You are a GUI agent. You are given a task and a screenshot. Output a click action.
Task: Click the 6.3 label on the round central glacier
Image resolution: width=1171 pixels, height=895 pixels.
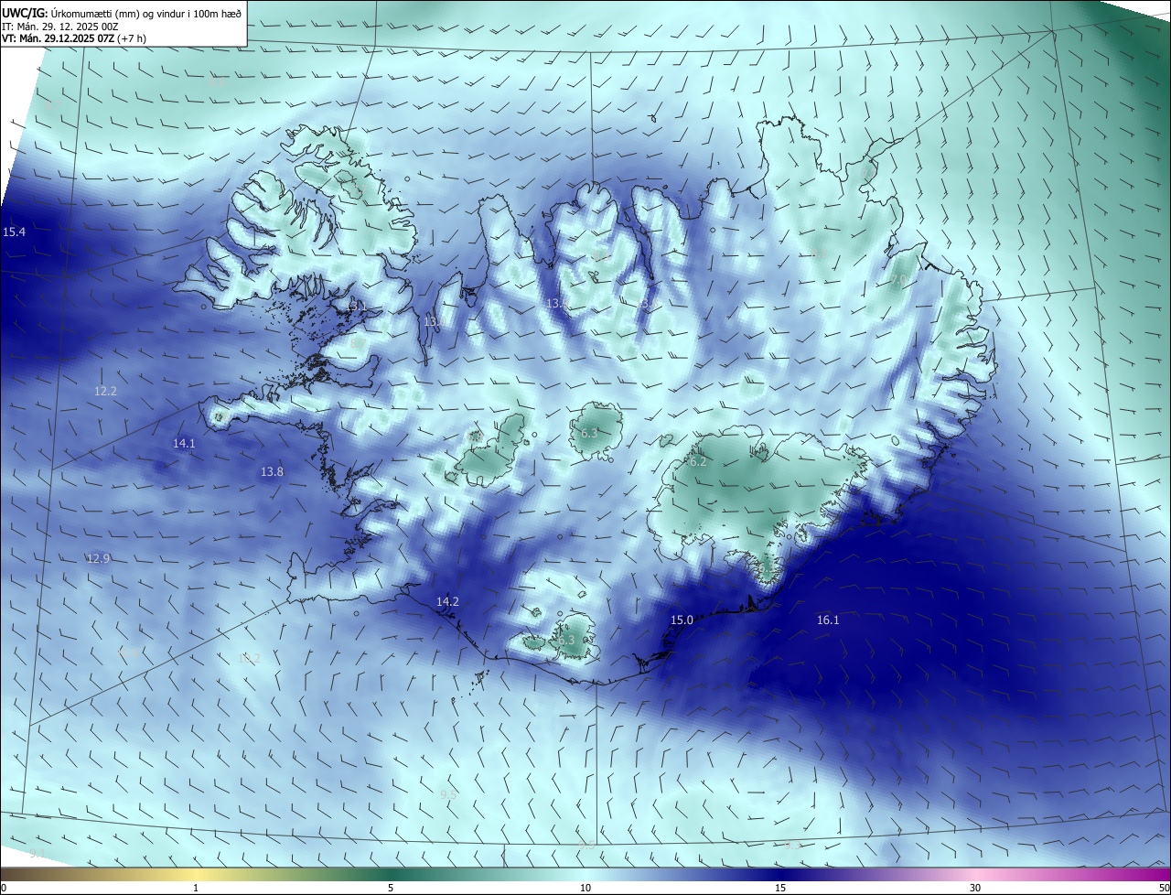(x=589, y=433)
